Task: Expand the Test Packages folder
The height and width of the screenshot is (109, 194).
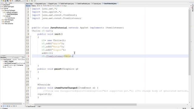Action: (2, 20)
